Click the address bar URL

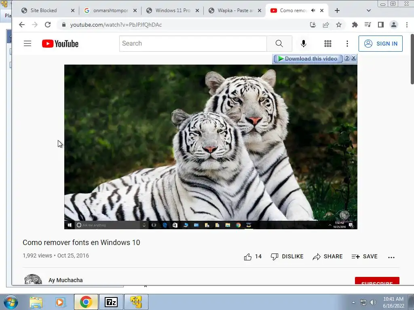pyautogui.click(x=116, y=25)
